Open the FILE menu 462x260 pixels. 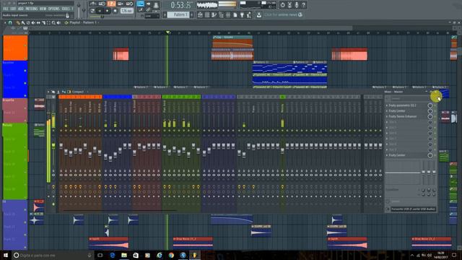click(x=6, y=9)
